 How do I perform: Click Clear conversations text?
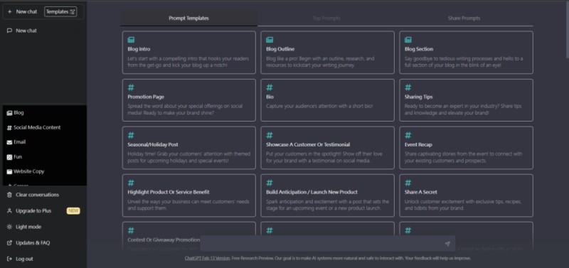click(x=38, y=195)
